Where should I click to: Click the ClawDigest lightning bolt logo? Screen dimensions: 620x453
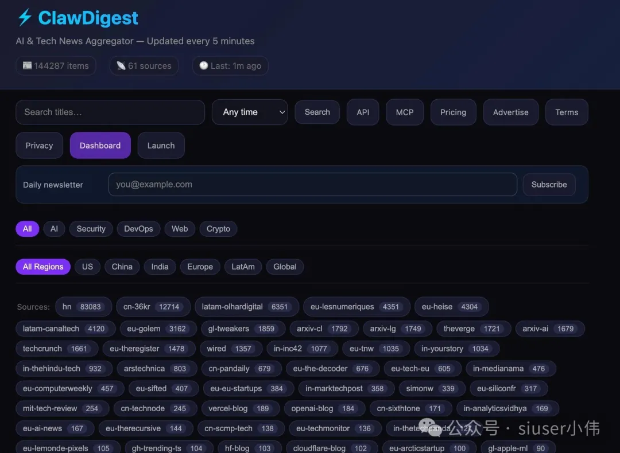(x=25, y=17)
